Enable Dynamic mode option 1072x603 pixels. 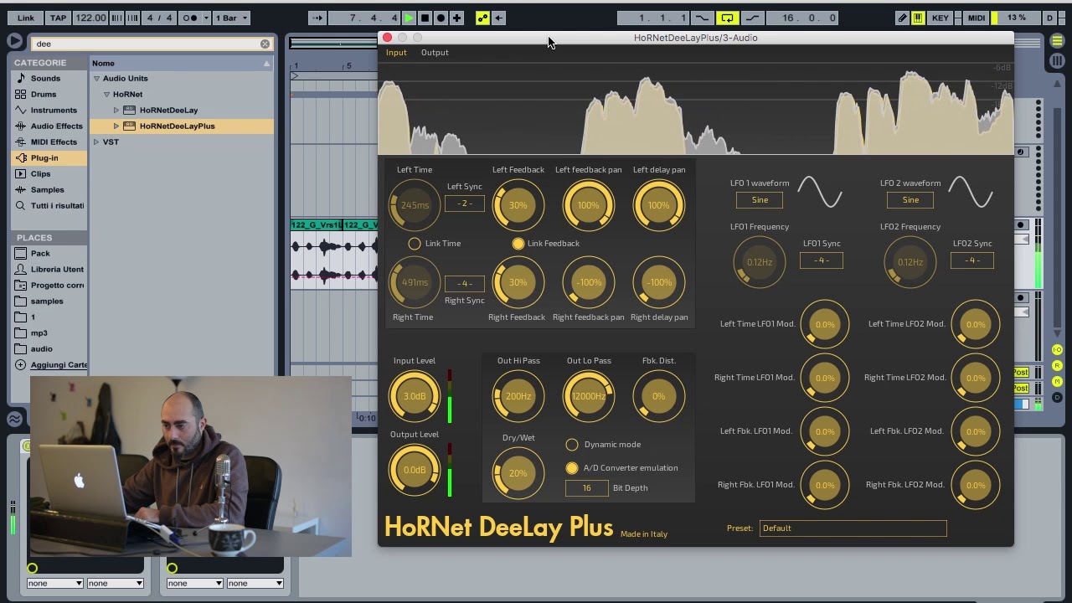tap(572, 445)
